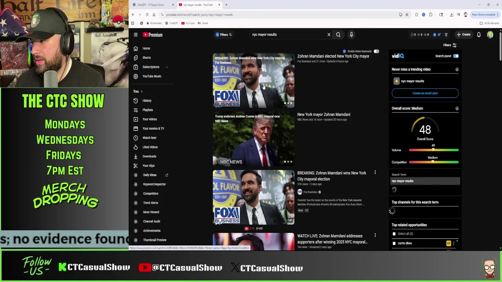Close the nyc mayor results tab
Screen dimensions: 502x282
point(219,5)
